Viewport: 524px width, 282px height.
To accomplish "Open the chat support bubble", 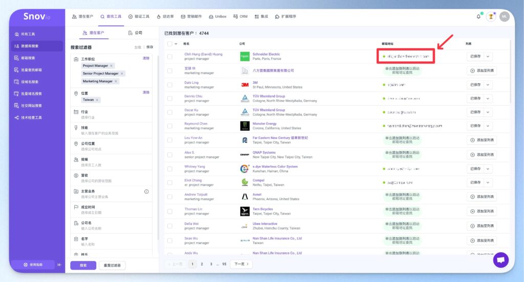I will click(x=500, y=260).
